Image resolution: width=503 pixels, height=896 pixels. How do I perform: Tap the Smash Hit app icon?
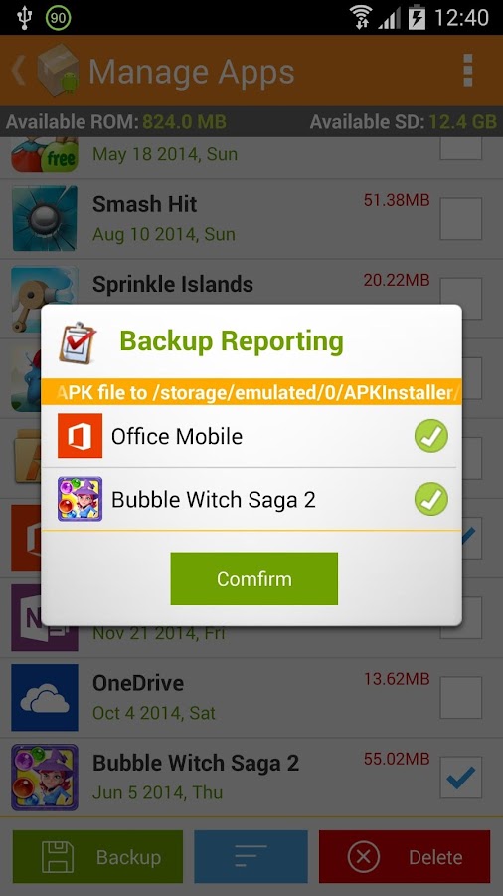tap(45, 218)
